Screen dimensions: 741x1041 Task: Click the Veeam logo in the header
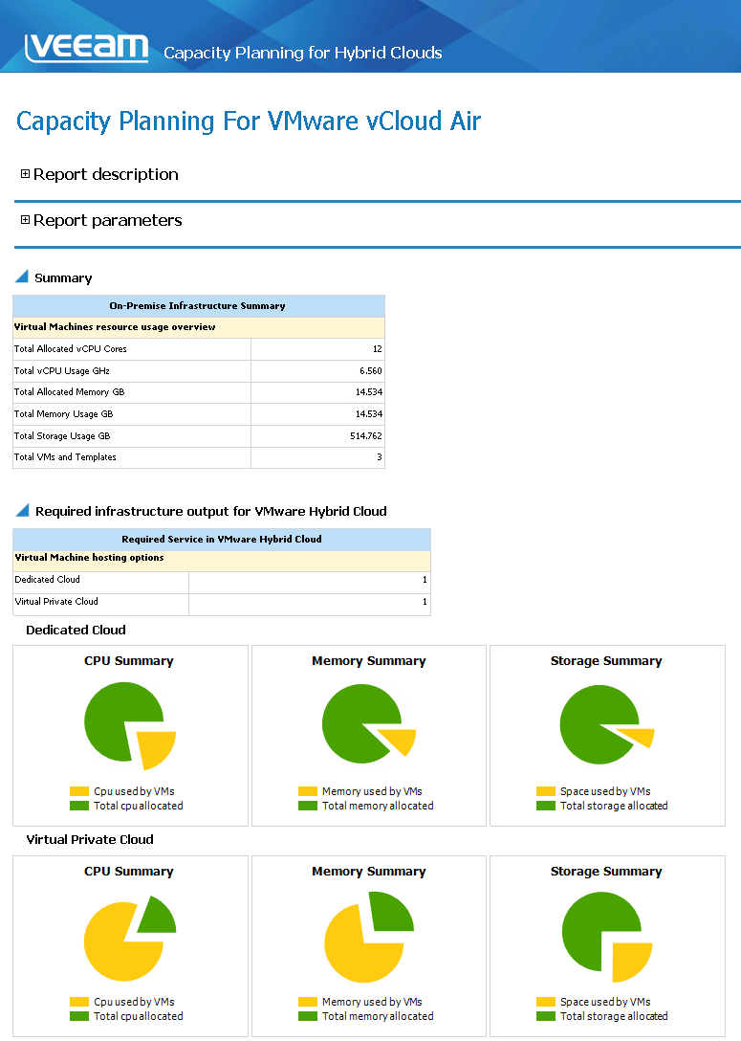(86, 48)
